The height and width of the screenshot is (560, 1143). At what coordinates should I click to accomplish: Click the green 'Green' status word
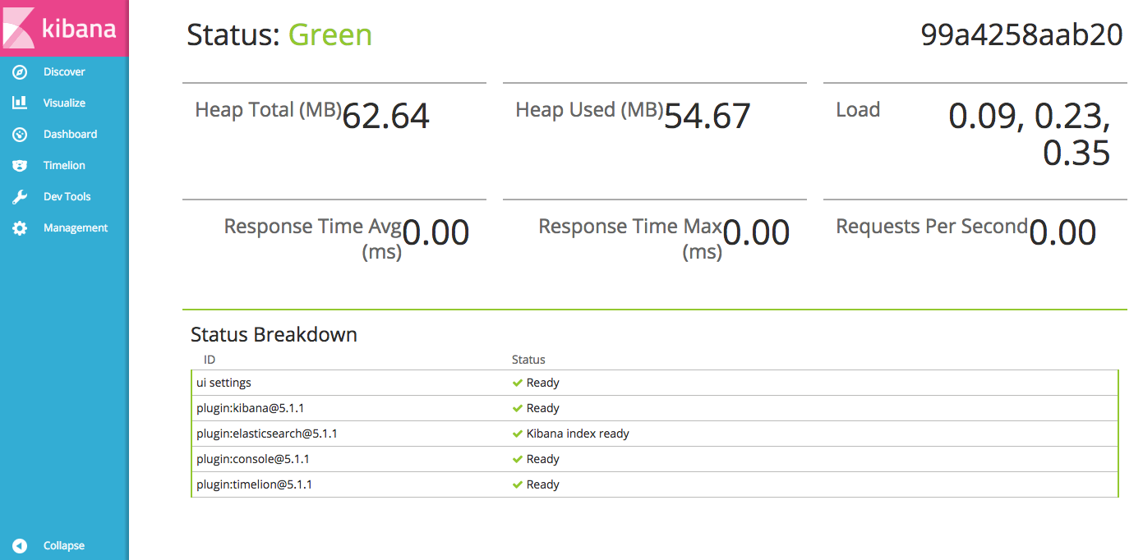point(330,34)
